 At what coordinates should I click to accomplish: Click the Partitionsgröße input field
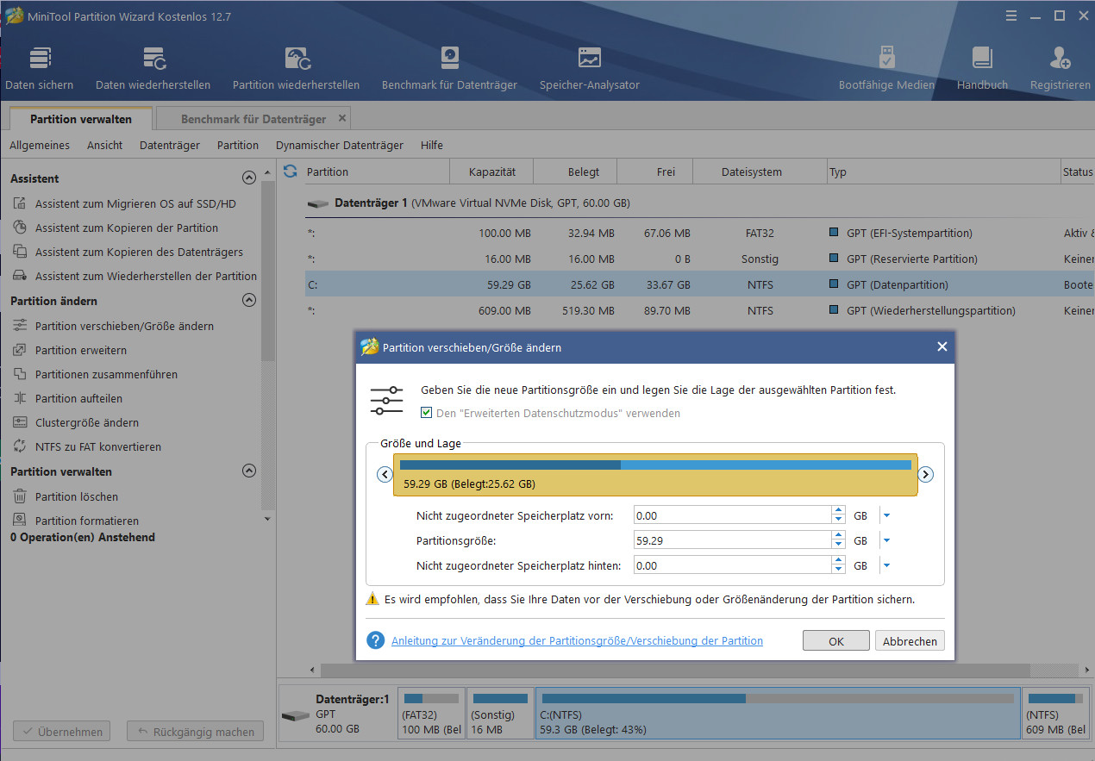tap(731, 540)
